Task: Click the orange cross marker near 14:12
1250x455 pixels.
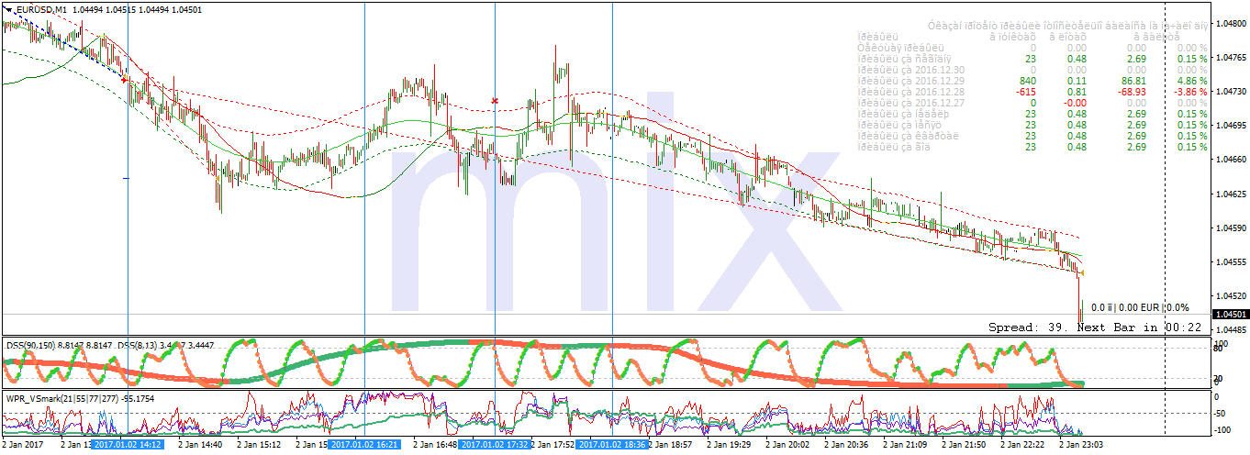Action: point(125,80)
